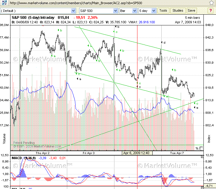The image size is (216, 189).
Task: Click the 815,84 last price value
Action: pyautogui.click(x=63, y=18)
